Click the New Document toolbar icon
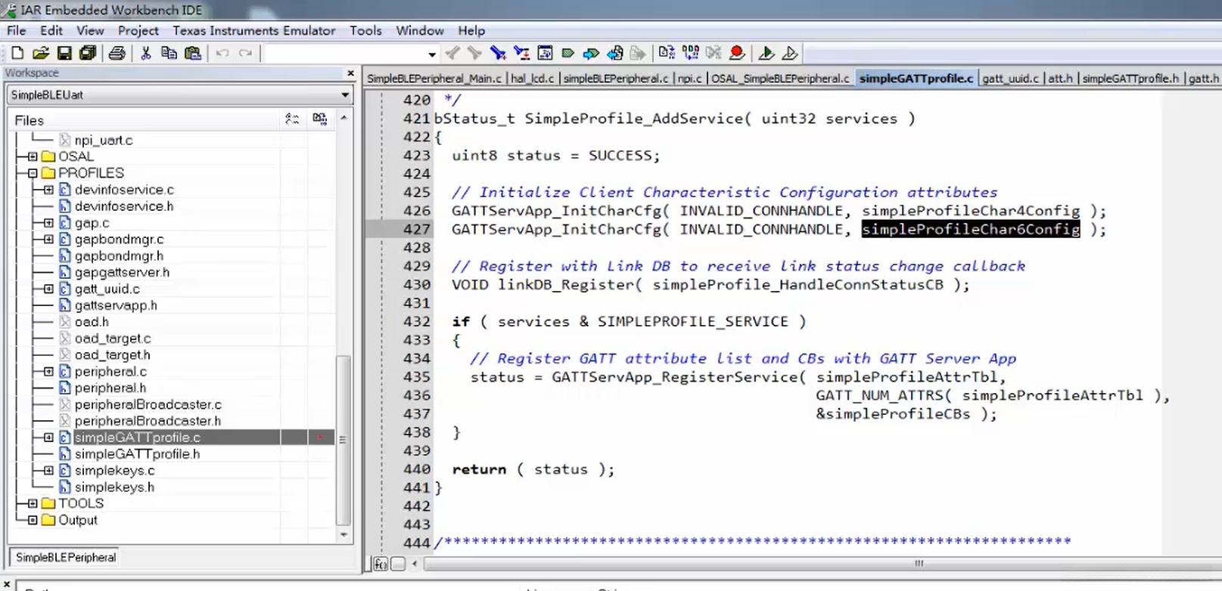Image resolution: width=1222 pixels, height=591 pixels. 17,53
